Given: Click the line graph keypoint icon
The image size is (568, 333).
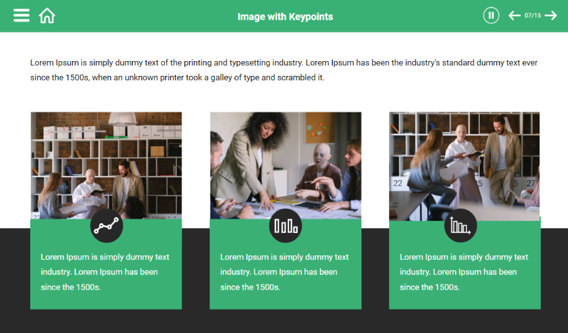Looking at the screenshot, I should click(x=106, y=226).
